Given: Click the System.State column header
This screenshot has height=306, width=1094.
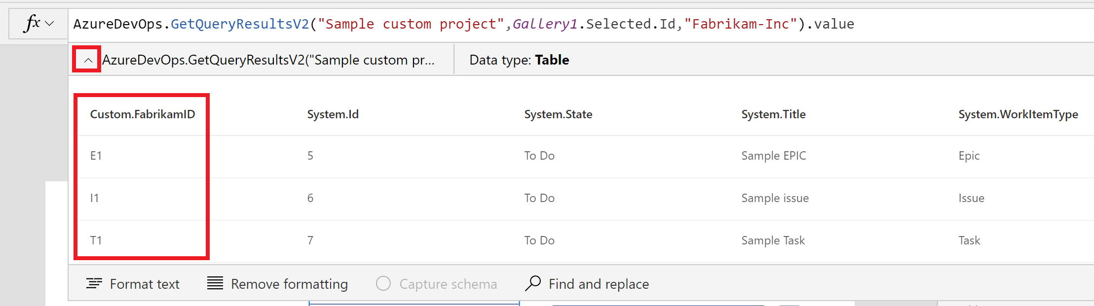Looking at the screenshot, I should [x=558, y=114].
